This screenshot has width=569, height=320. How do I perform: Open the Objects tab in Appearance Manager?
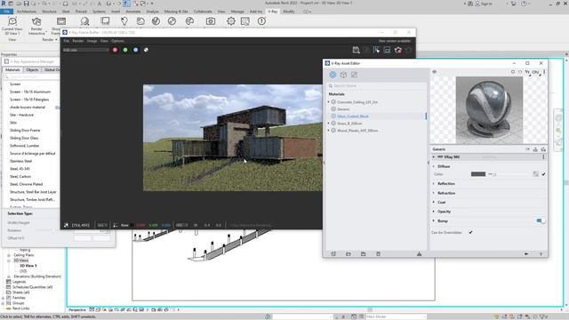pos(32,69)
